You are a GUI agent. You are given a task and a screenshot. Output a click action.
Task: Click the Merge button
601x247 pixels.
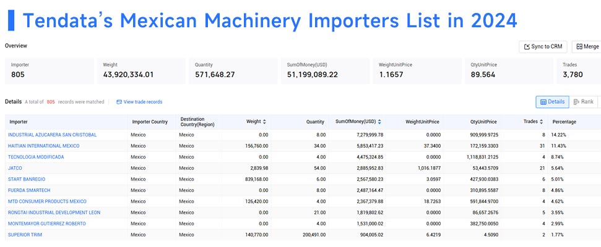(587, 47)
